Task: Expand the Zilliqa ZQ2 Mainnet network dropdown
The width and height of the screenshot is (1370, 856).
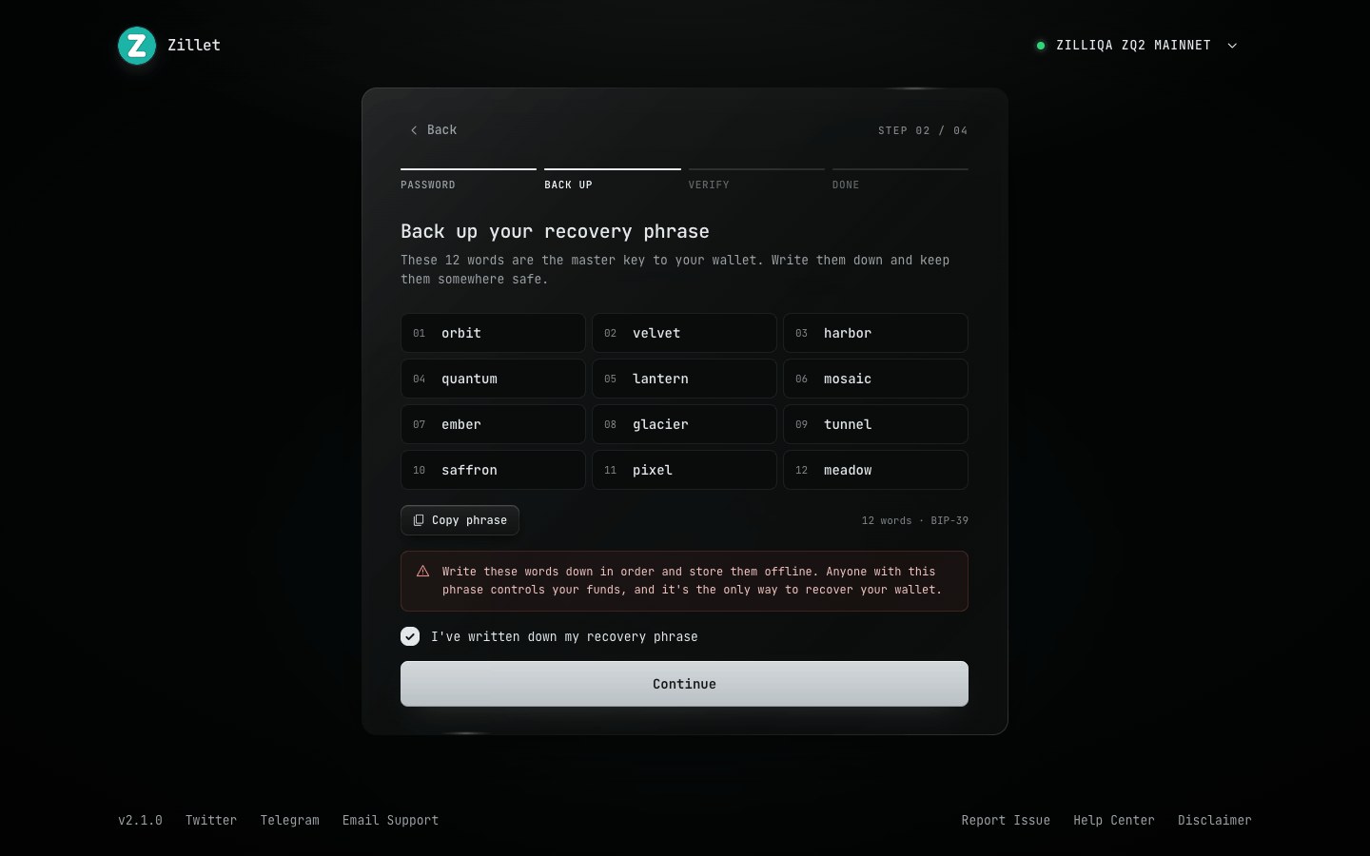Action: [1138, 46]
